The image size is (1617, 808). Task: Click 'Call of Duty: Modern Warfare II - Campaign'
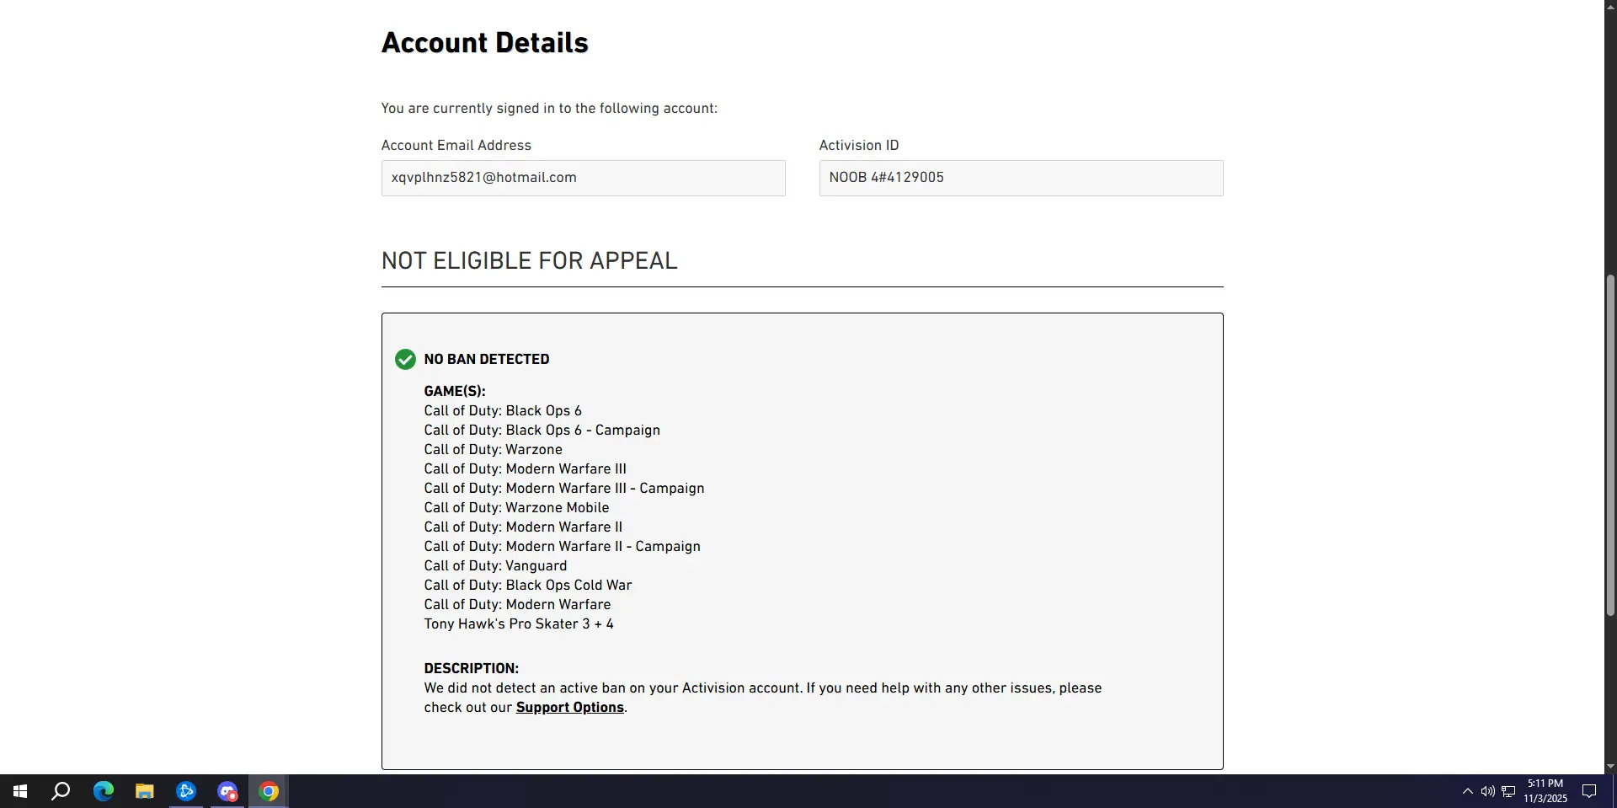click(x=563, y=547)
